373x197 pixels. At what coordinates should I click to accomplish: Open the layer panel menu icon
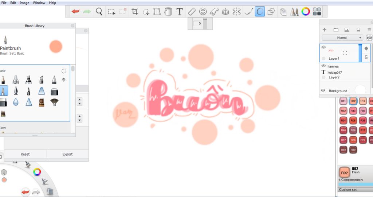point(369,30)
